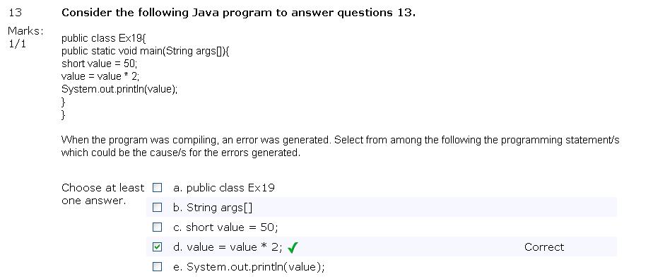Check option a public class Ex19
653x279 pixels.
tap(157, 188)
